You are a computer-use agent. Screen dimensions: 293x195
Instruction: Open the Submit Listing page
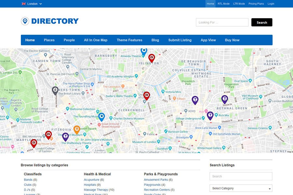[180, 40]
